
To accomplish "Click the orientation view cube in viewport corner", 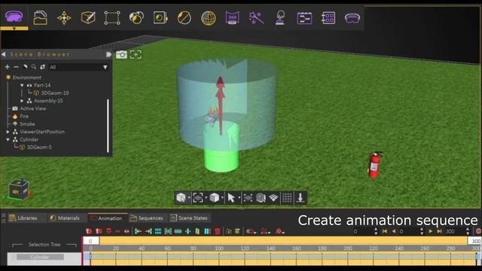I will [x=19, y=189].
